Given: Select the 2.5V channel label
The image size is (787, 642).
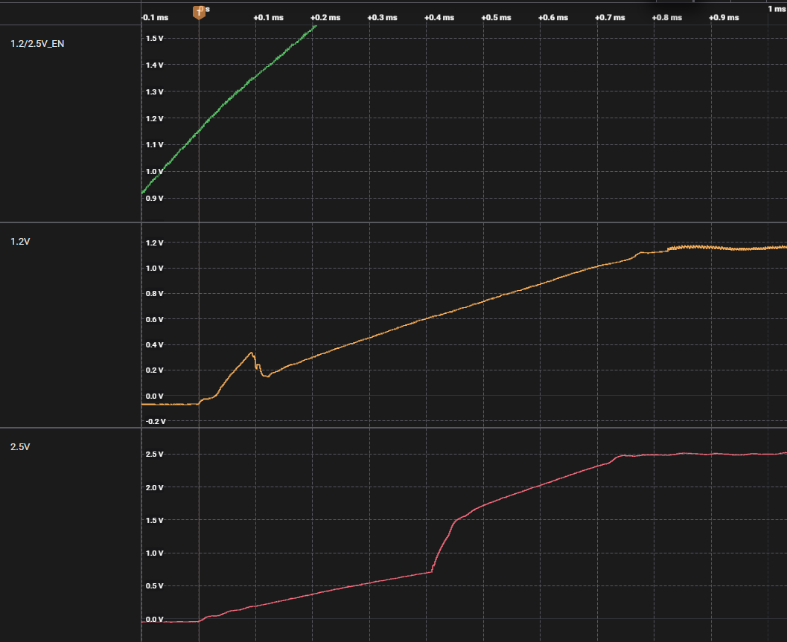Looking at the screenshot, I should [x=20, y=446].
